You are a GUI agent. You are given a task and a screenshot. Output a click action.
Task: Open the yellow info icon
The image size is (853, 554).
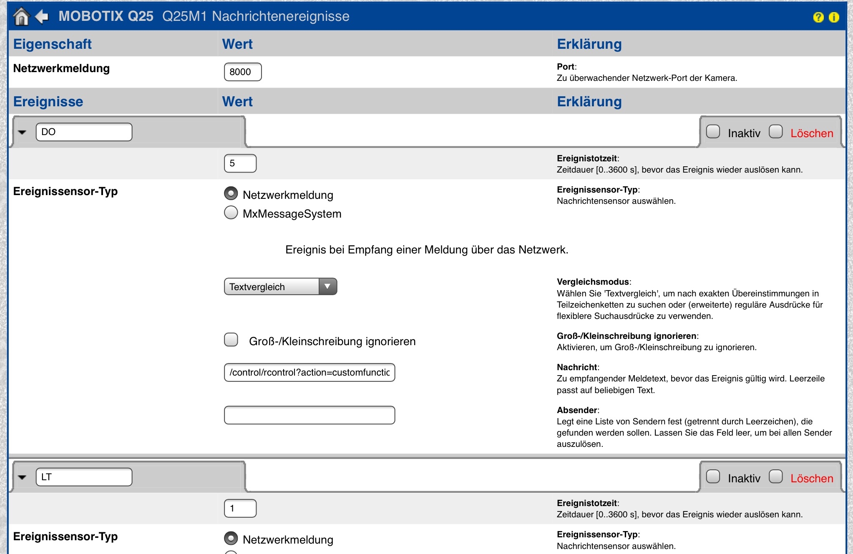[833, 17]
